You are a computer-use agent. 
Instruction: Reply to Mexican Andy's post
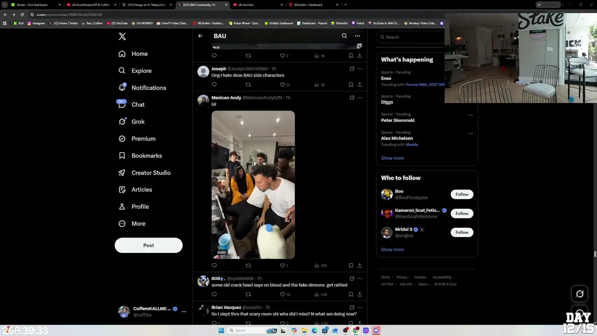click(x=214, y=266)
